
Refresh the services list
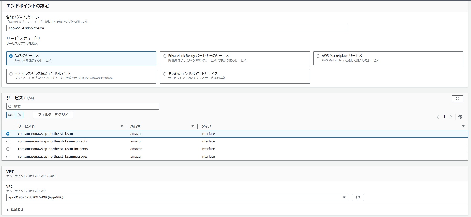coord(457,98)
